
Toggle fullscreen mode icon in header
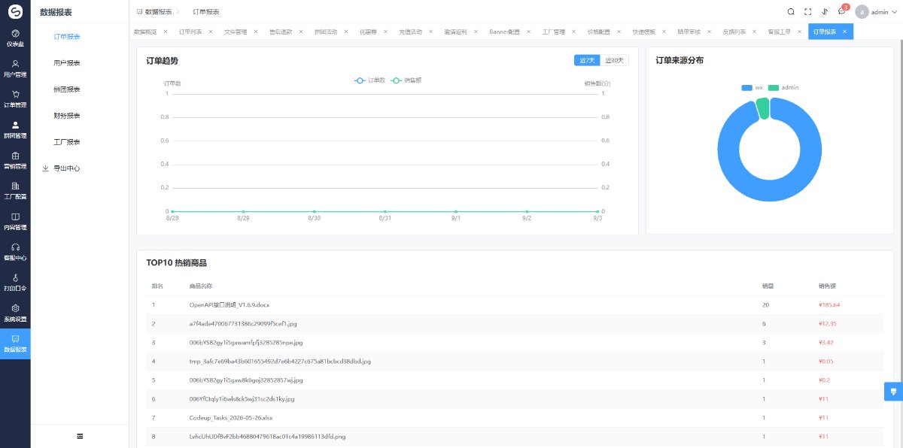point(808,12)
